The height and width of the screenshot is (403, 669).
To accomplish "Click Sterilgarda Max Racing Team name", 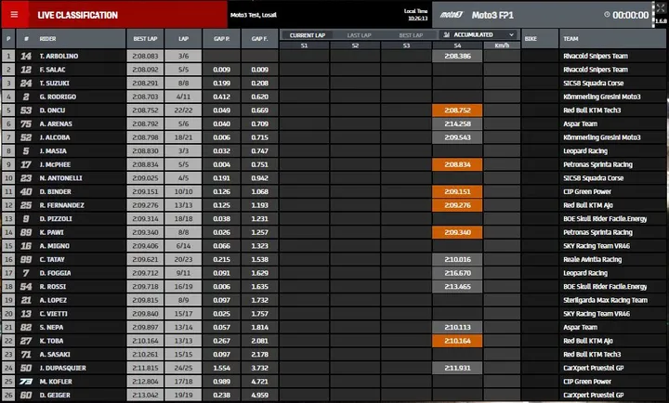I will click(605, 300).
